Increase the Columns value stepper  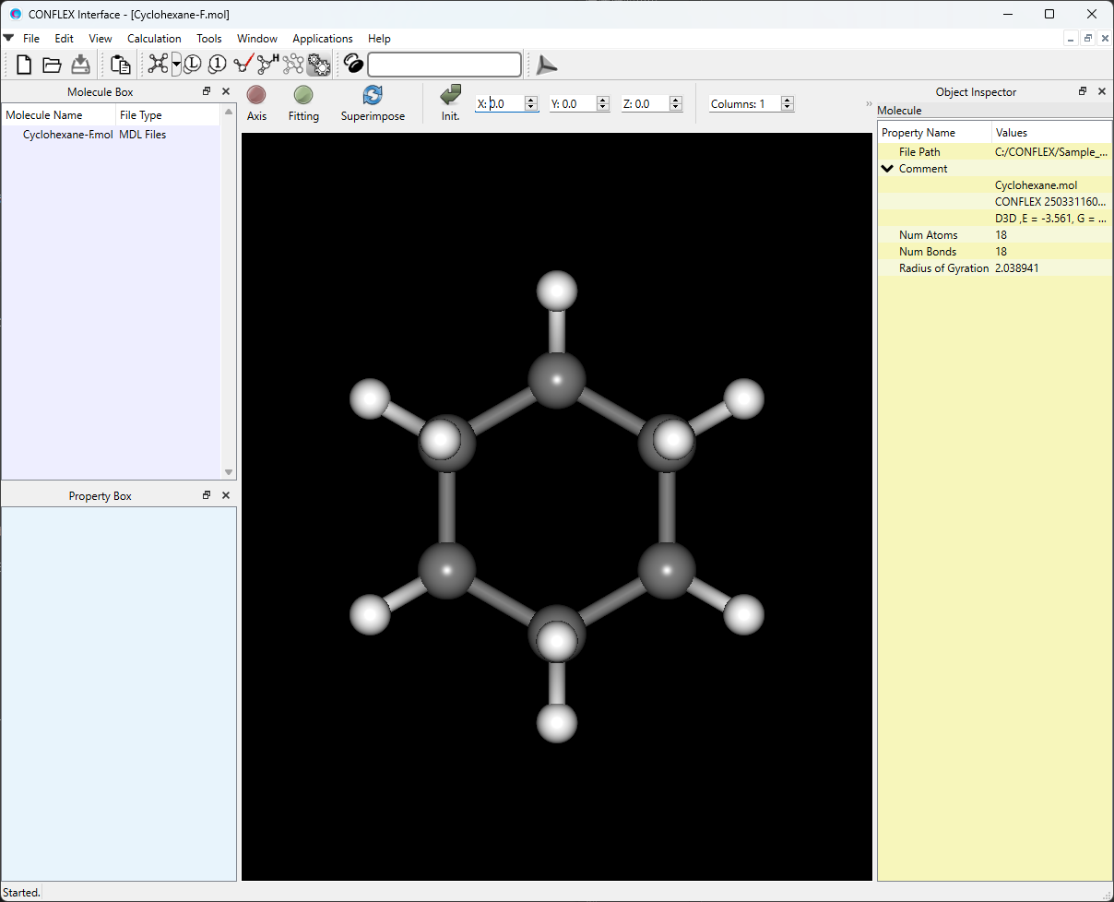point(786,99)
